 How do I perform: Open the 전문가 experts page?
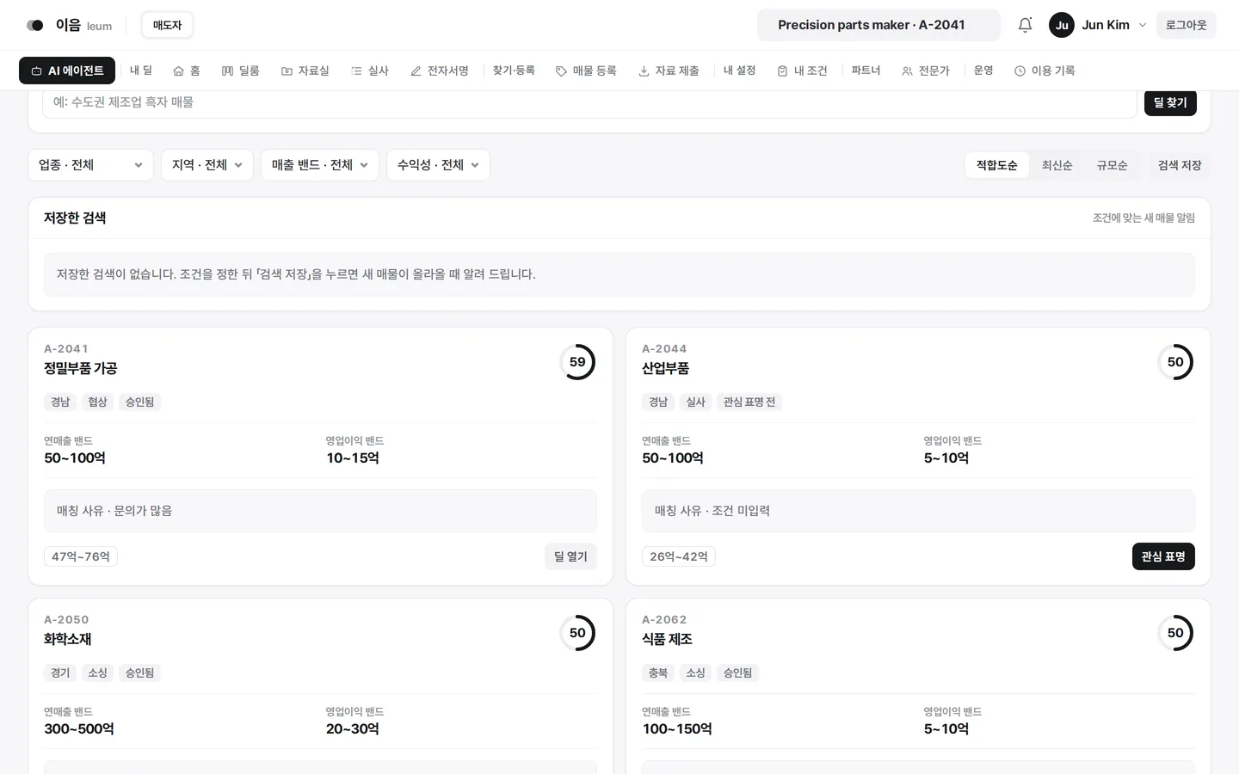(926, 71)
